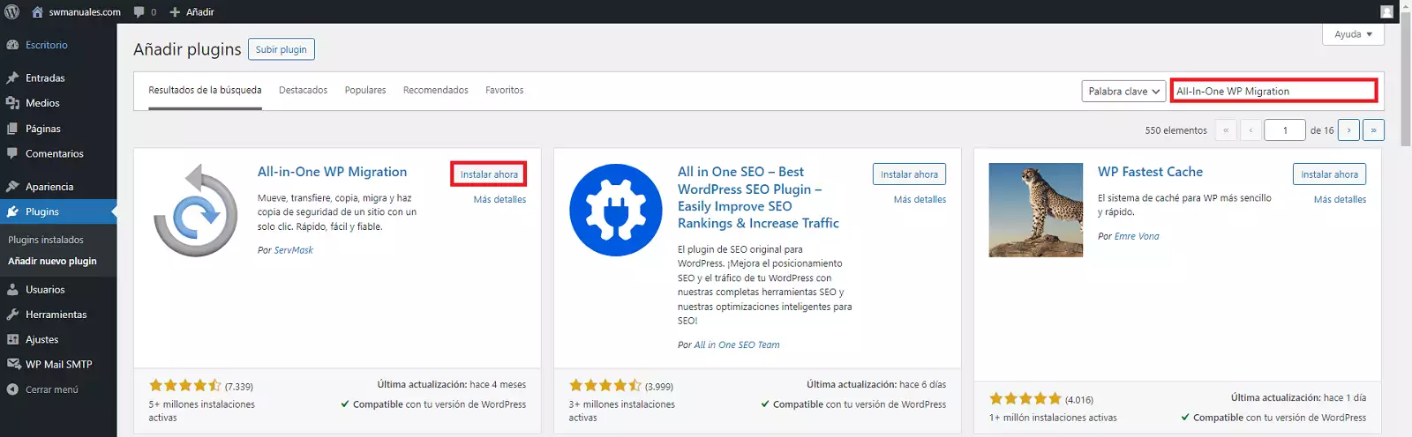Install All-in-One WP Migration with Instalar ahora
The image size is (1412, 437).
(489, 174)
